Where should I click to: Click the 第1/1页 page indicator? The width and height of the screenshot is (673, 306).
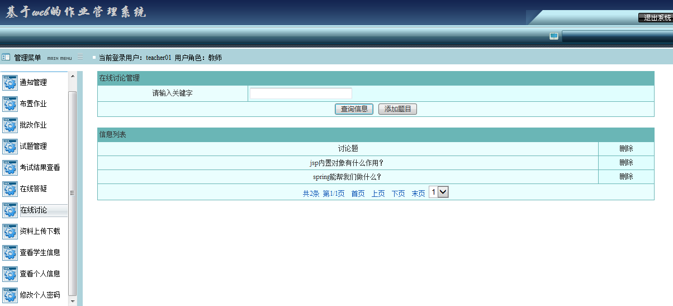click(334, 194)
